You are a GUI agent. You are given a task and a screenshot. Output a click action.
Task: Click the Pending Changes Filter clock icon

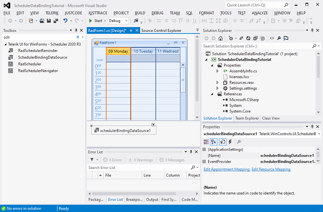click(231, 38)
